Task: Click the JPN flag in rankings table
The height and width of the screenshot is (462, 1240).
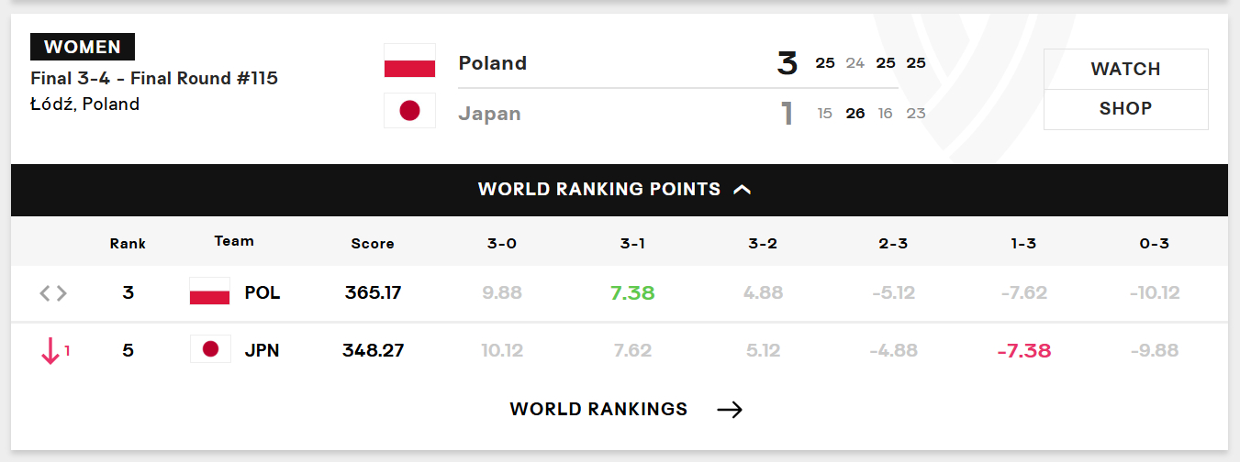Action: (209, 349)
